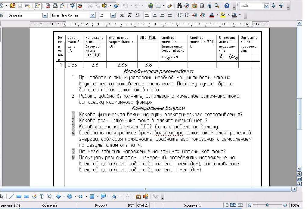Justify the paragraph text
This screenshot has height=209, width=307.
tap(170, 15)
